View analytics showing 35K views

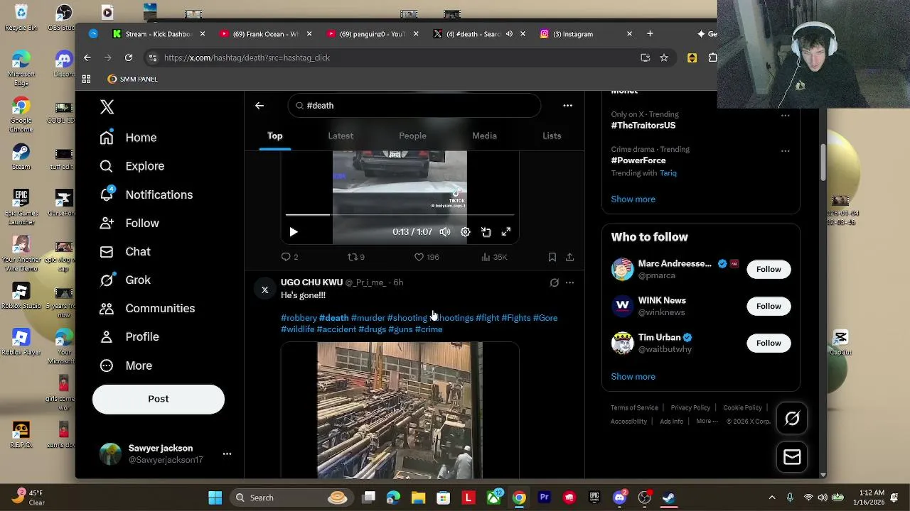point(494,257)
